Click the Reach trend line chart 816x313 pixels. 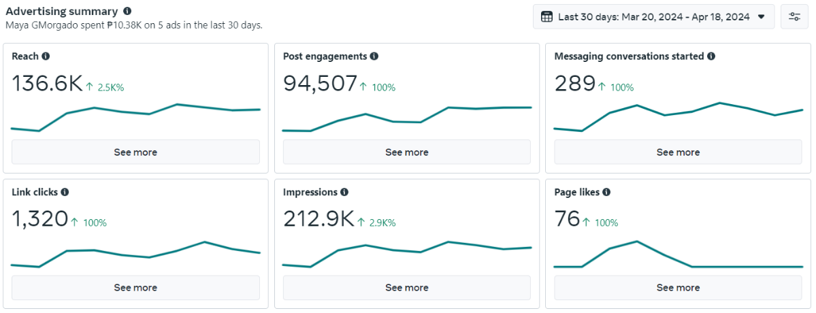click(x=135, y=117)
